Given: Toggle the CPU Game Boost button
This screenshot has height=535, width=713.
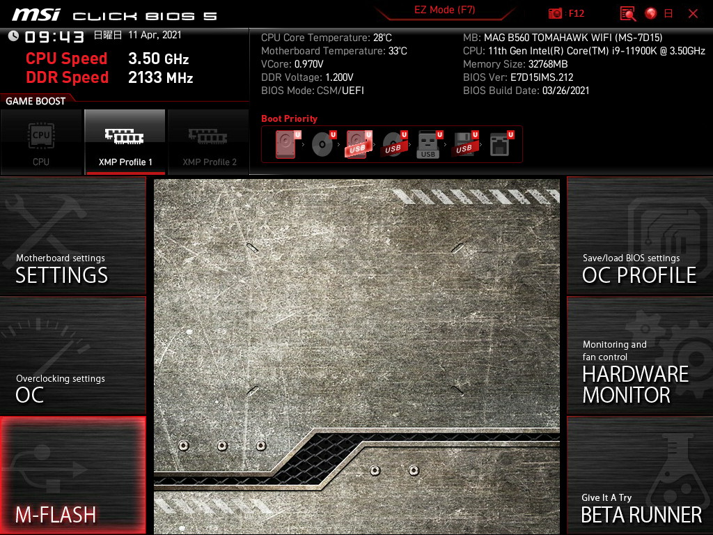Looking at the screenshot, I should pyautogui.click(x=41, y=142).
